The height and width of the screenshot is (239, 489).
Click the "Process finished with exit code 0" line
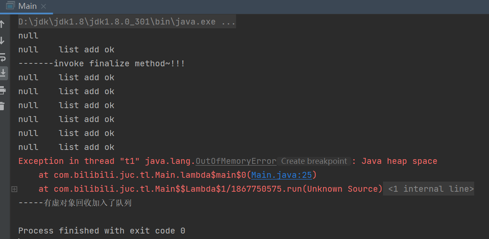point(101,231)
